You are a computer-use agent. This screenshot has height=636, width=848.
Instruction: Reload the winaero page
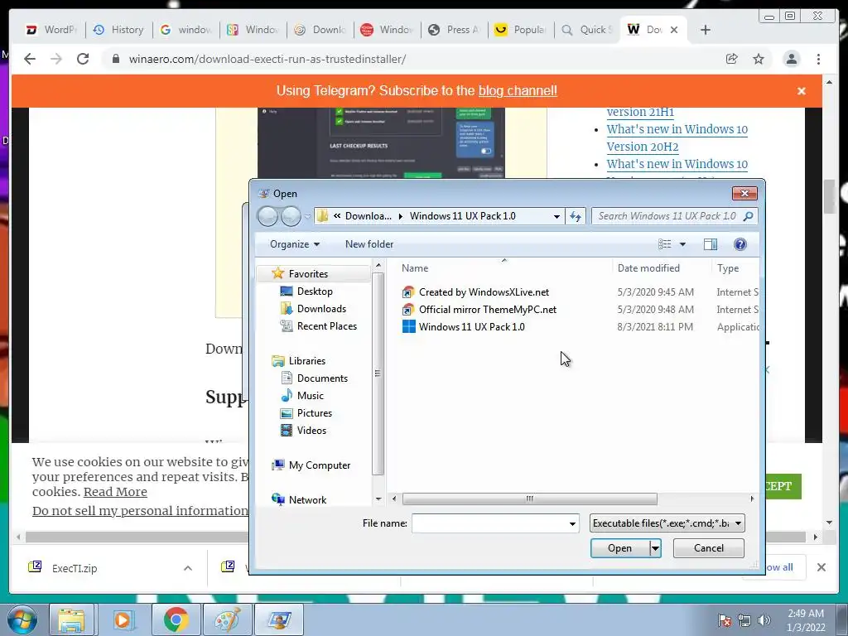click(83, 59)
